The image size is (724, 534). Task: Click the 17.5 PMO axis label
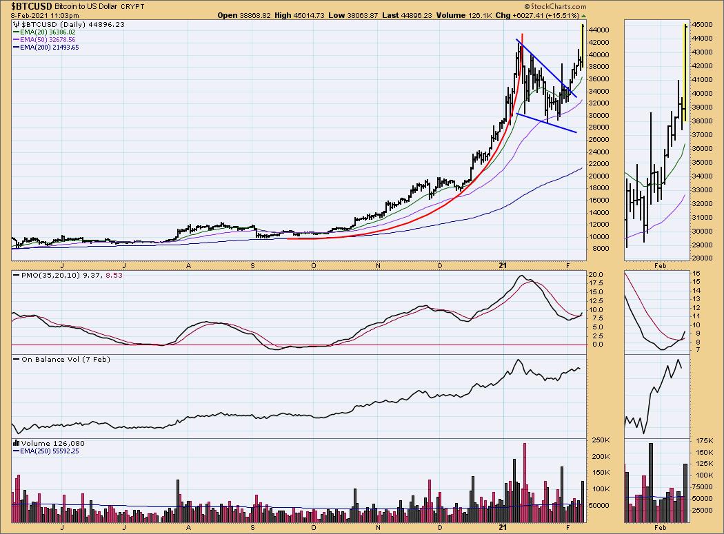pos(596,283)
